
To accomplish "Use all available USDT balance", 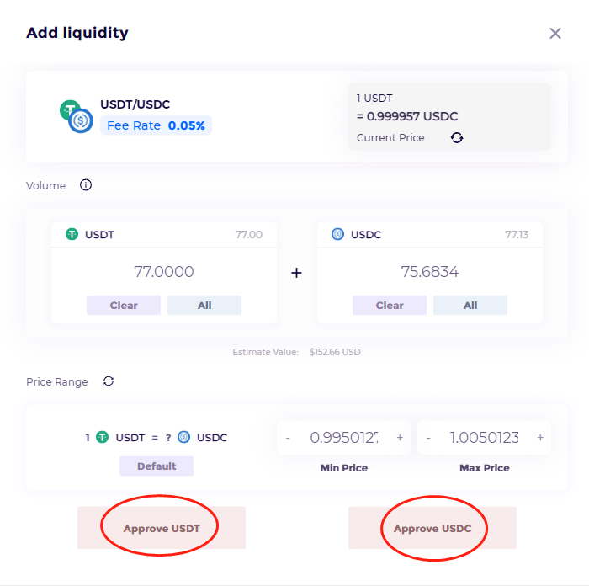I will (204, 305).
